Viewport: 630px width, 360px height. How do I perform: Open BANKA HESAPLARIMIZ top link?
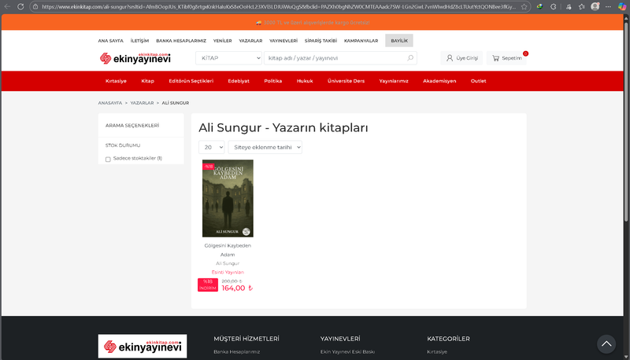coord(181,41)
